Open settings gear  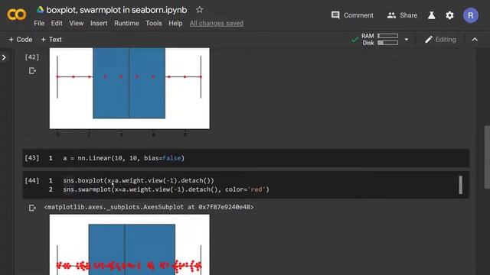click(449, 15)
